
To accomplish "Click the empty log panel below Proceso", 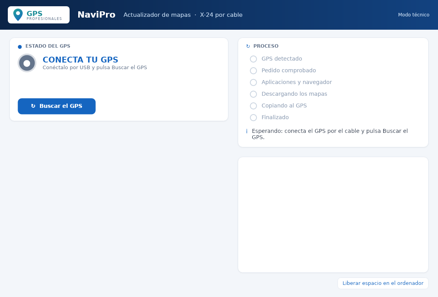I will [x=333, y=215].
